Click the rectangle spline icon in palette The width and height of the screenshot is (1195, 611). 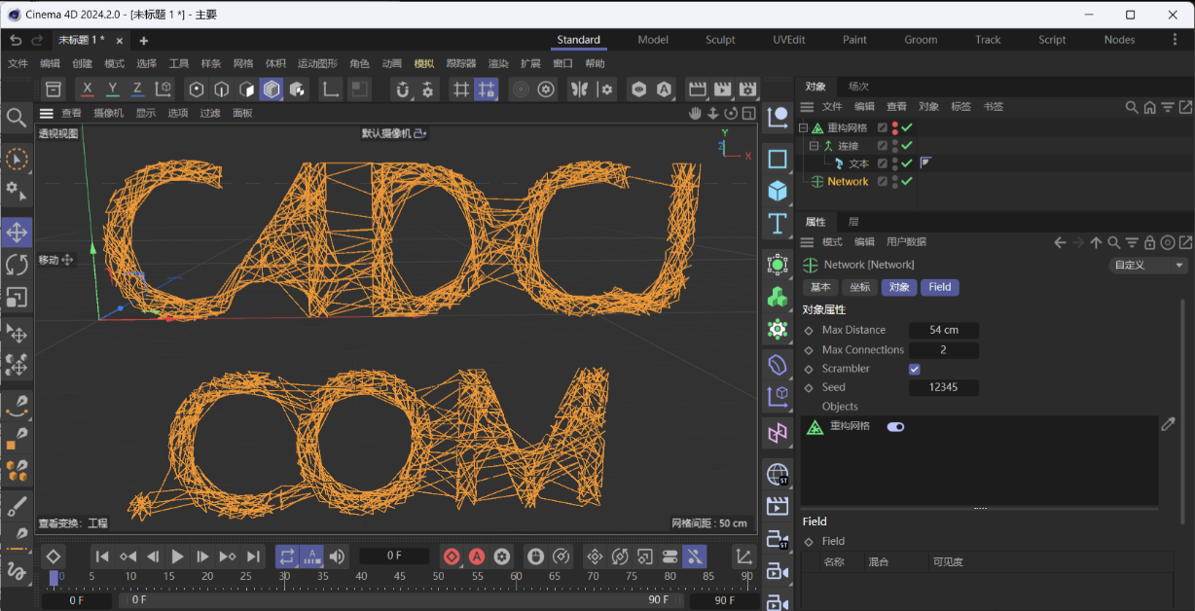click(x=777, y=159)
